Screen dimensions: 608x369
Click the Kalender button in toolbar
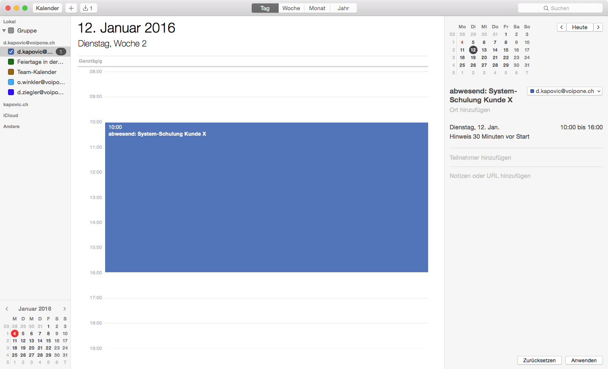pyautogui.click(x=47, y=8)
